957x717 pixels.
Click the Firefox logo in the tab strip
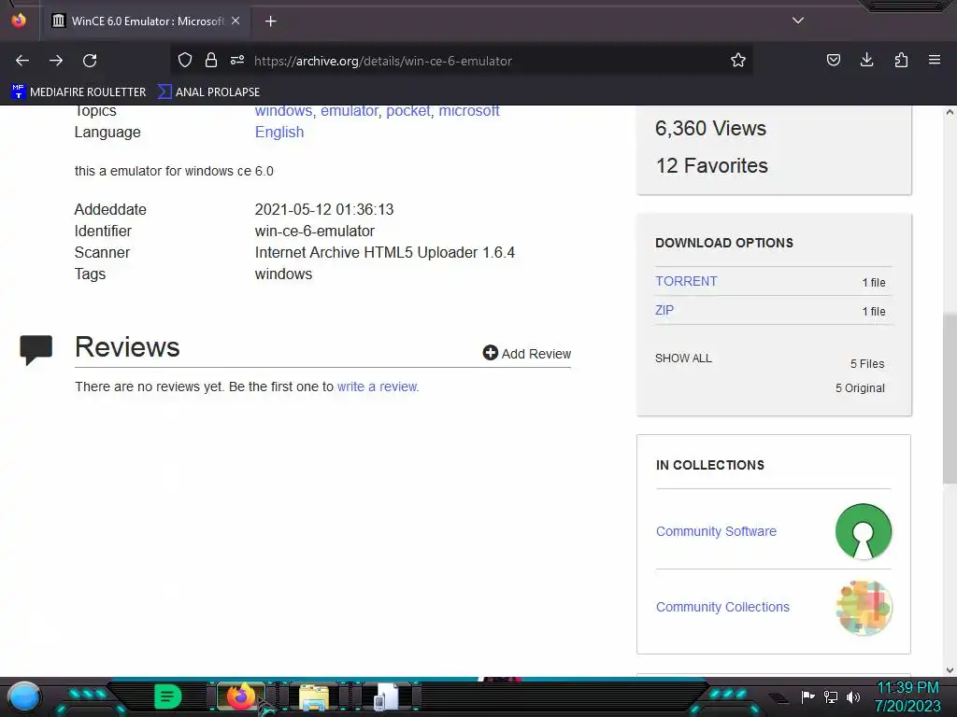click(19, 21)
